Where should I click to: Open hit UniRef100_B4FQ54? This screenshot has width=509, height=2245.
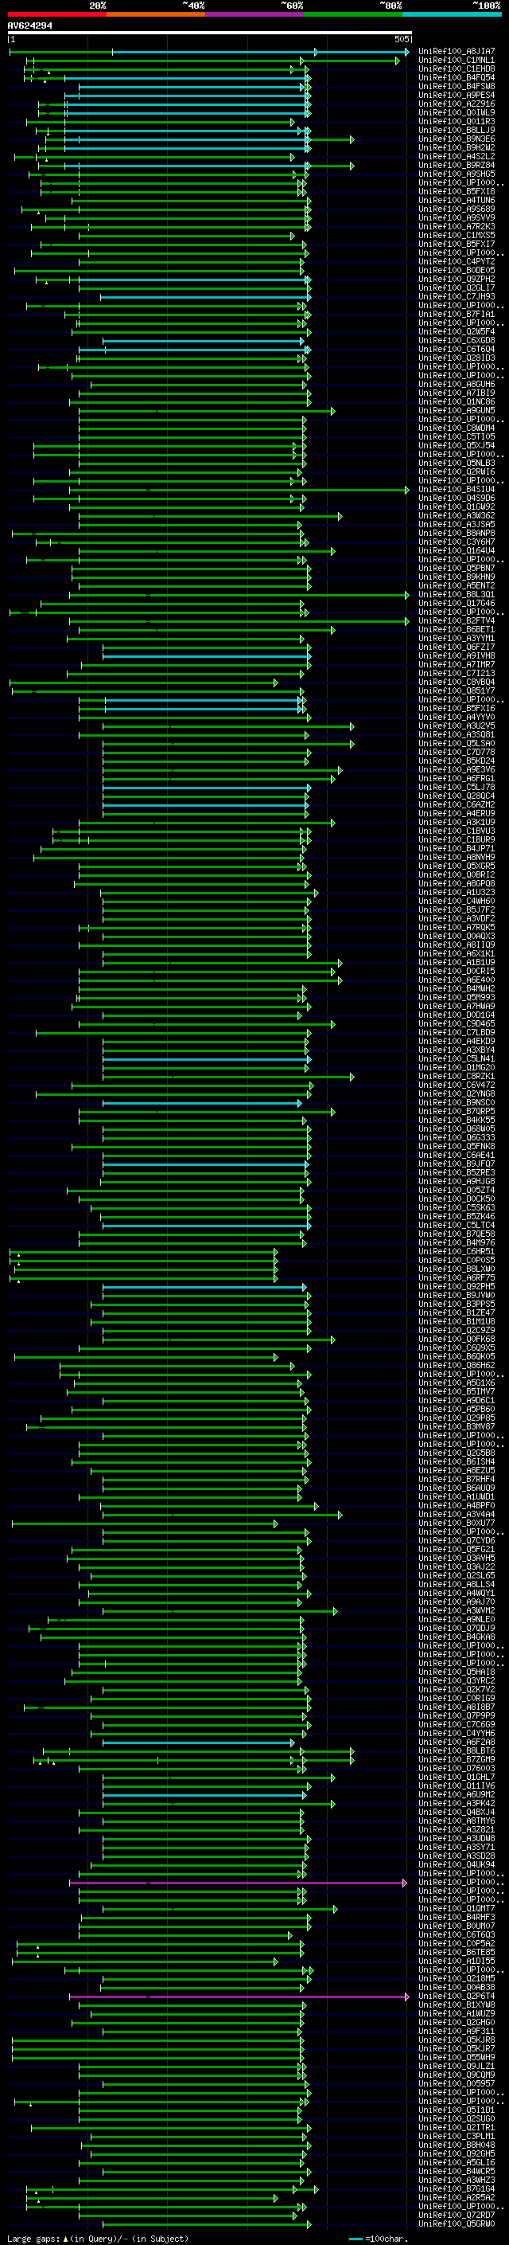[x=457, y=77]
